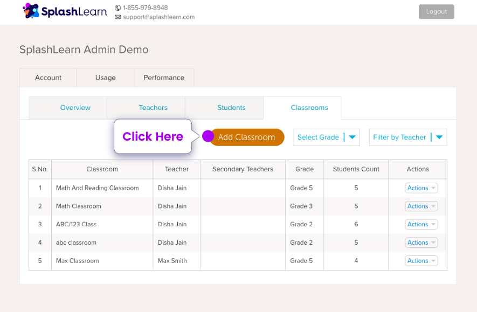This screenshot has height=312, width=477.
Task: Open Actions dropdown for Math Classroom row
Action: tap(421, 206)
